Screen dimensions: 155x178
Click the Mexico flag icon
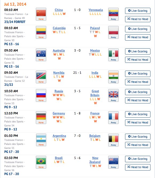[113, 55]
